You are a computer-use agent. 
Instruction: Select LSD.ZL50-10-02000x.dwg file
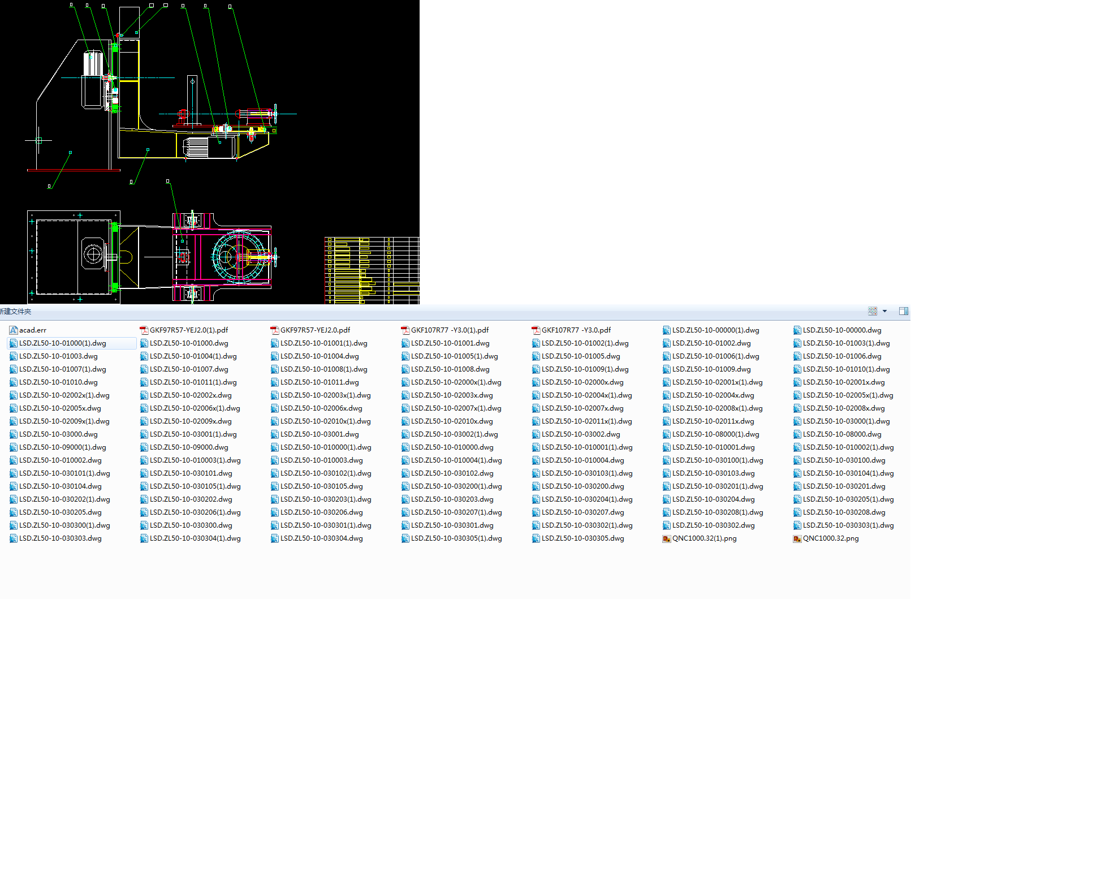pyautogui.click(x=582, y=382)
